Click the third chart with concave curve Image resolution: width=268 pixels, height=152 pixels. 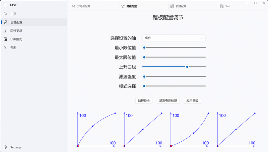tap(190, 130)
